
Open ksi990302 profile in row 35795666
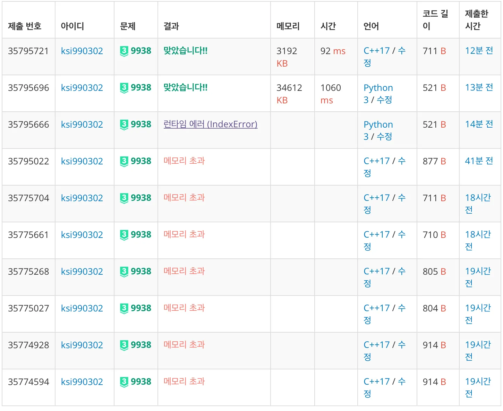tap(82, 125)
